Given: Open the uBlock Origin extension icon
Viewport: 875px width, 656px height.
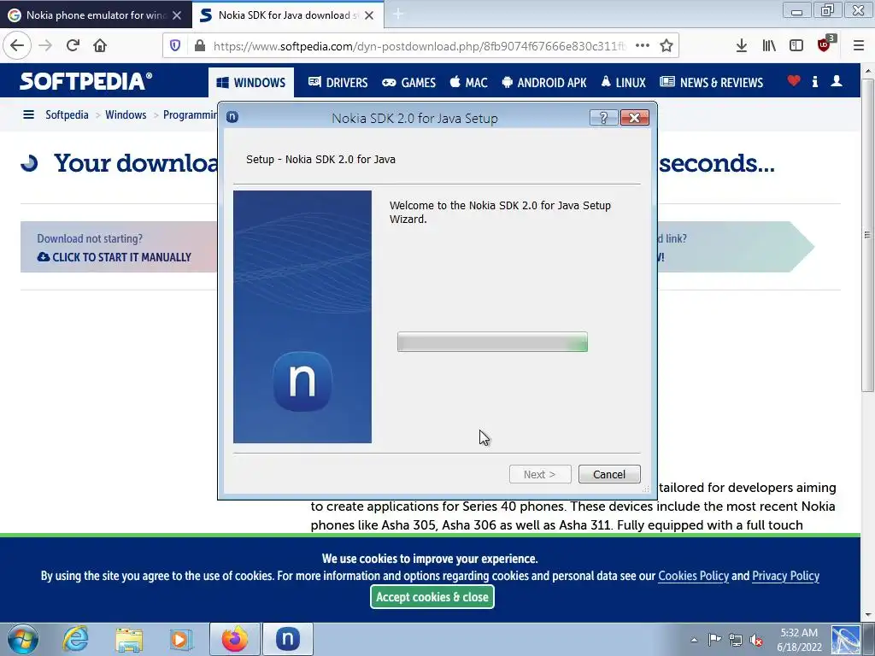Looking at the screenshot, I should point(825,44).
